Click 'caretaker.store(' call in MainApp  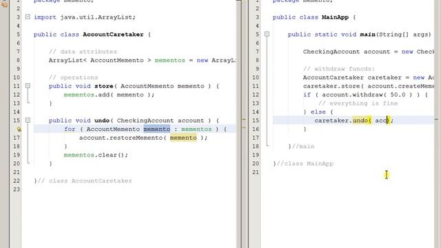[x=334, y=86]
